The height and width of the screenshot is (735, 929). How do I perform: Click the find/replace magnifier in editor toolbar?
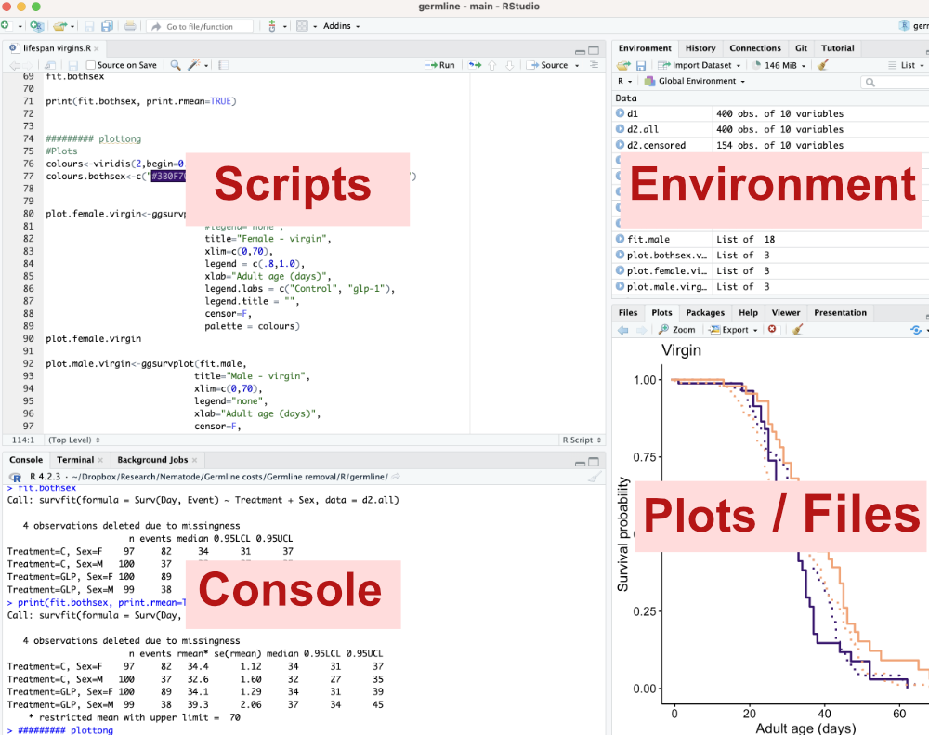175,65
